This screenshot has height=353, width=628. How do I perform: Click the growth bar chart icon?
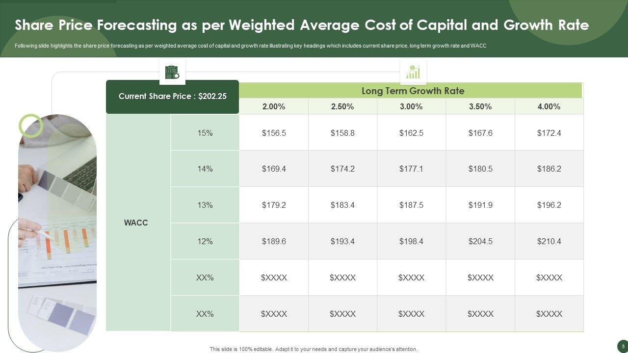click(x=413, y=72)
